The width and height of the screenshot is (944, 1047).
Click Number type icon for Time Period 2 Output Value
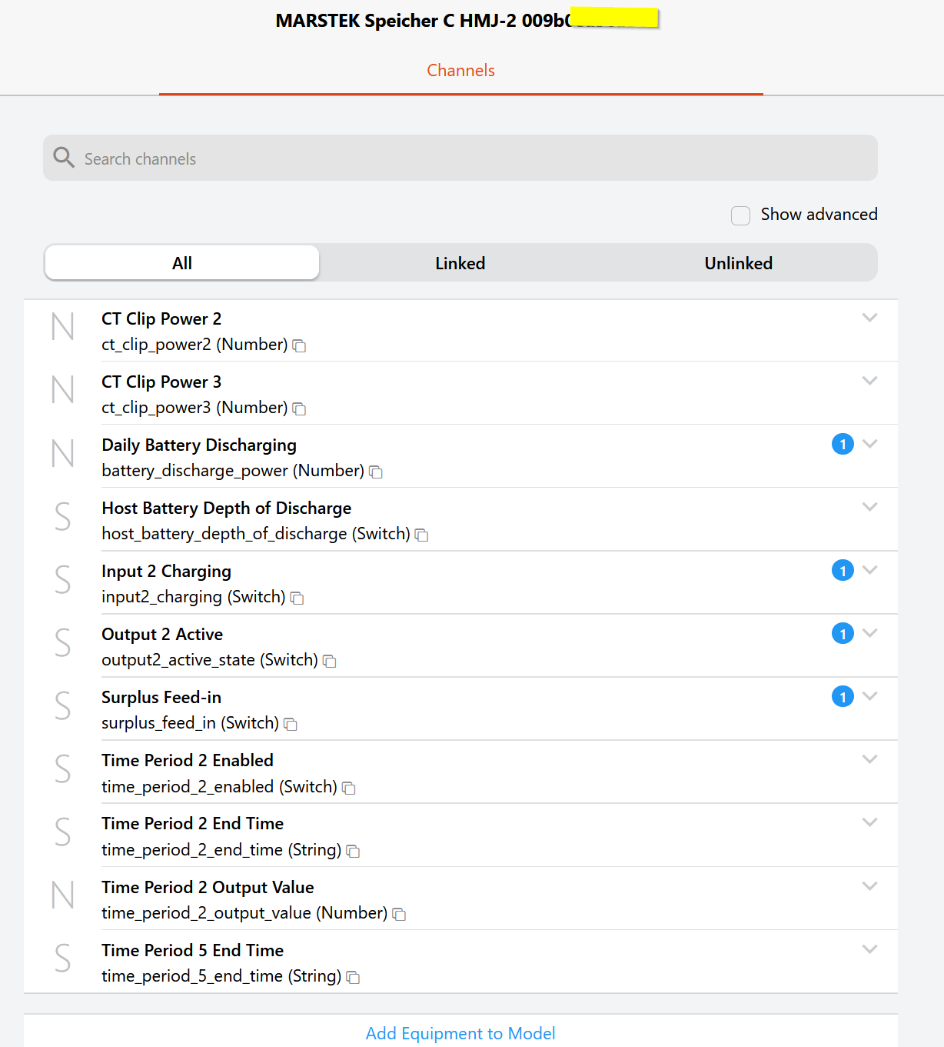click(63, 895)
